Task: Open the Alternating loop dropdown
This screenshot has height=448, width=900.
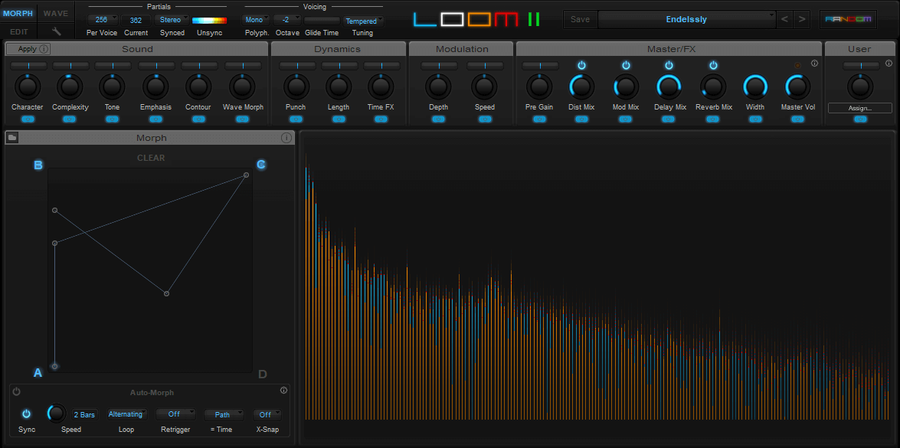Action: point(126,414)
